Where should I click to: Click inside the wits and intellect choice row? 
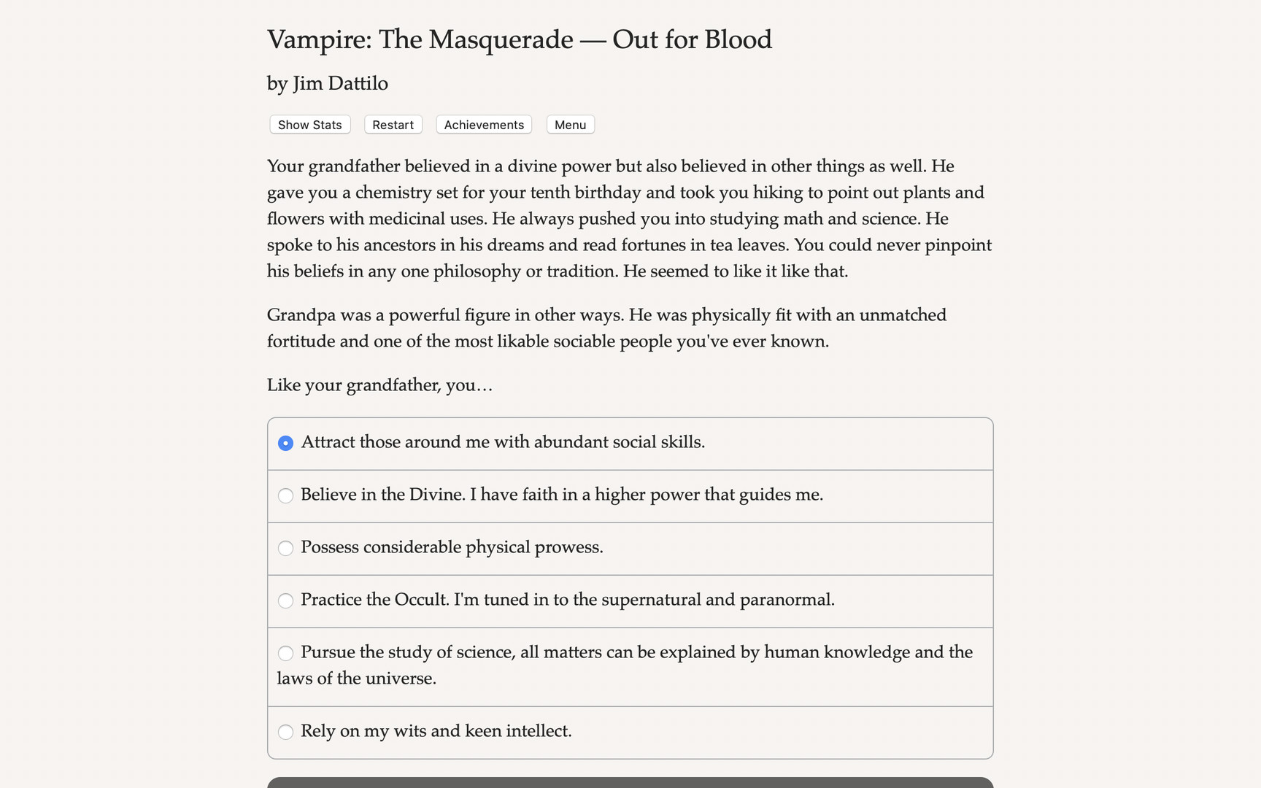[629, 731]
